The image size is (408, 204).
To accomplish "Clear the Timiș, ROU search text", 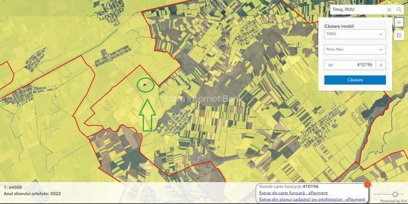I will click(389, 9).
